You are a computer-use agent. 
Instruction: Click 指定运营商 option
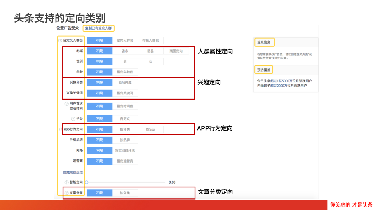point(125,161)
